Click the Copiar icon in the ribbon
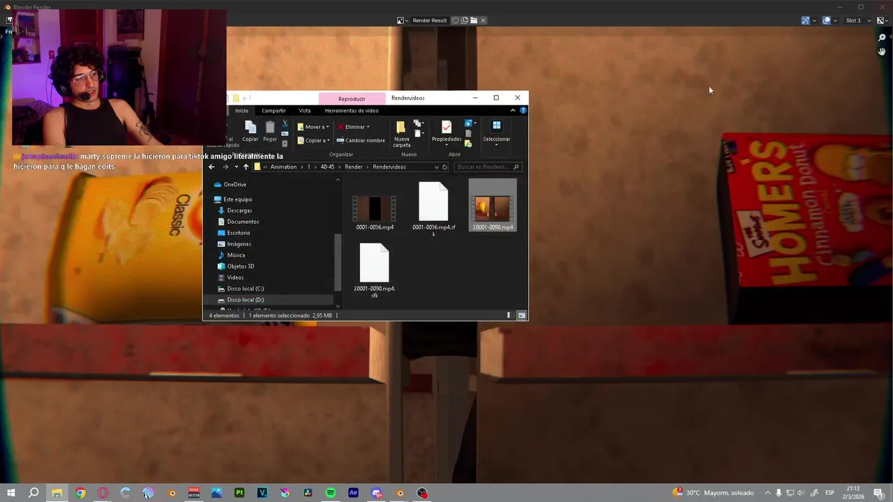The height and width of the screenshot is (502, 893). [x=250, y=126]
